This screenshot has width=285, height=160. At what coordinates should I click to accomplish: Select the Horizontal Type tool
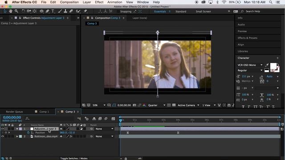point(53,11)
